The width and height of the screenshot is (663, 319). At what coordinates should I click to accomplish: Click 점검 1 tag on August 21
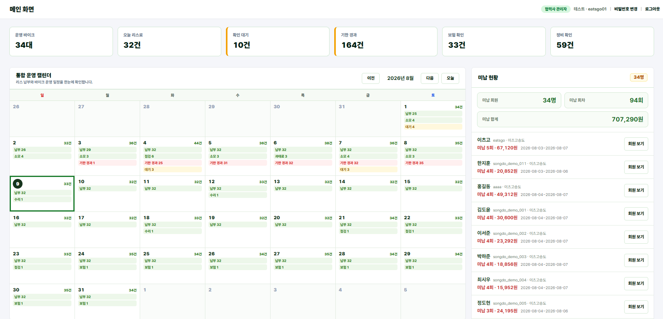pos(368,231)
